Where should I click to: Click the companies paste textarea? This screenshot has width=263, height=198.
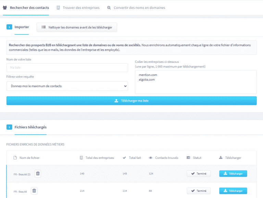pyautogui.click(x=196, y=82)
